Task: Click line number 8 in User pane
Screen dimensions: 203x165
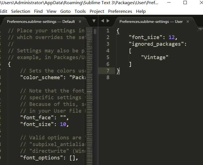Action: (108, 77)
